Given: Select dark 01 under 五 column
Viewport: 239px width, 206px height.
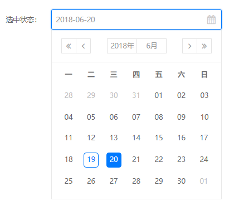Looking at the screenshot, I should [x=159, y=96].
